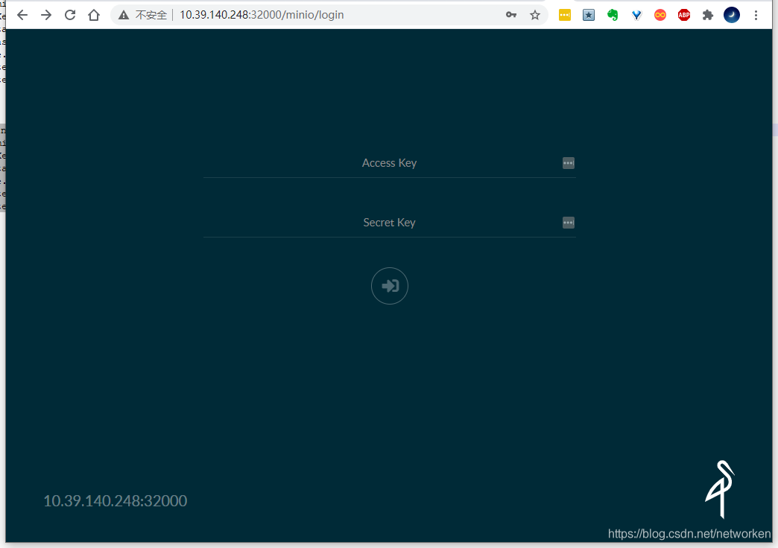Click into the Access Key field
This screenshot has height=548, width=778.
coord(390,163)
